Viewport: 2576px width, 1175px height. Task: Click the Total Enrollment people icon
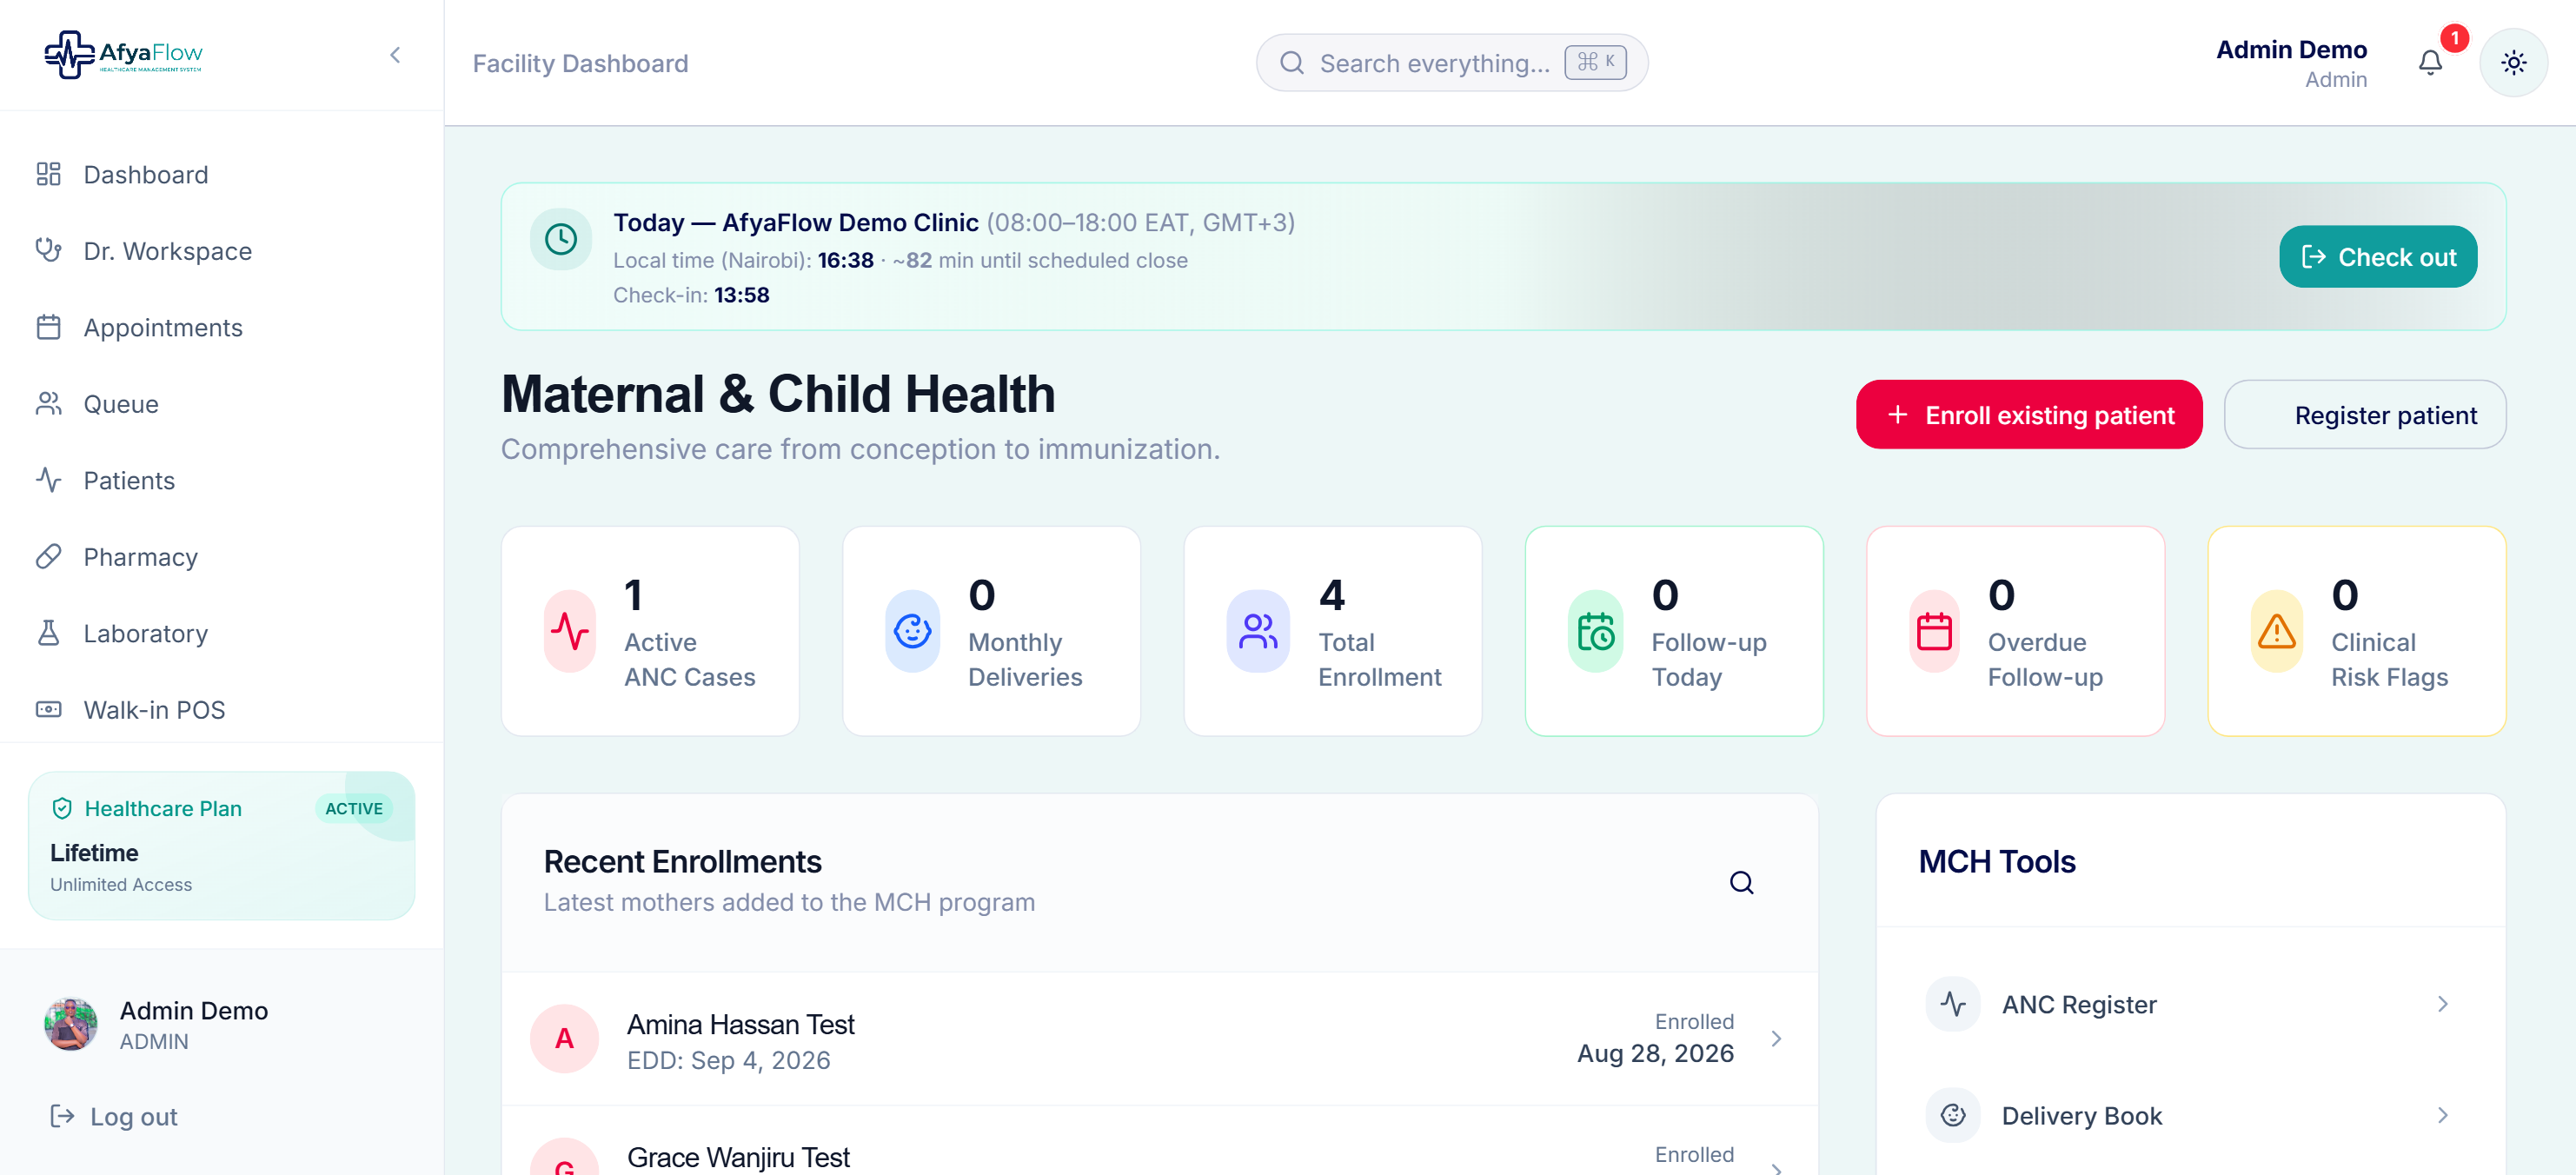tap(1257, 631)
